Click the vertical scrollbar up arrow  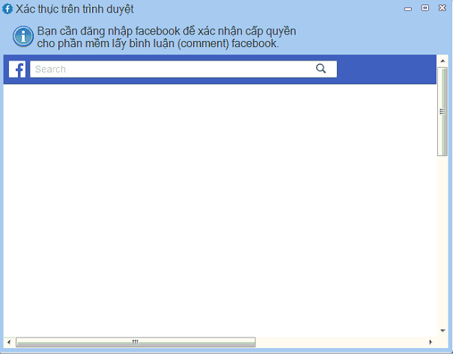(443, 60)
